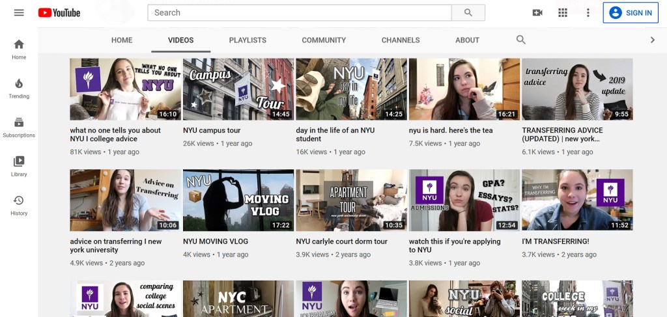Screen dimensions: 667x317
Task: Open the YouTube apps grid
Action: pyautogui.click(x=563, y=13)
